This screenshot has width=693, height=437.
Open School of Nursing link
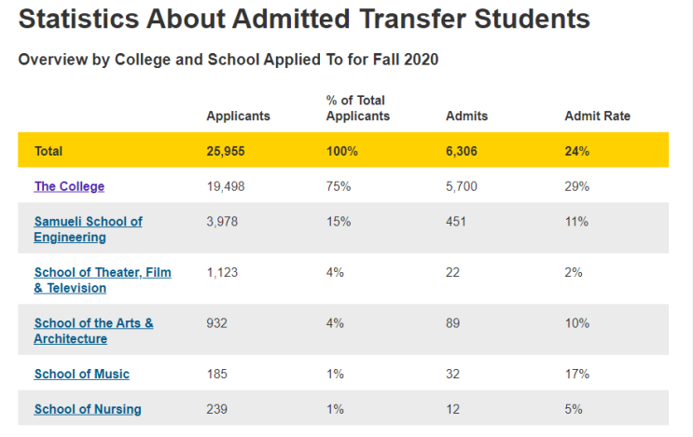tap(88, 409)
